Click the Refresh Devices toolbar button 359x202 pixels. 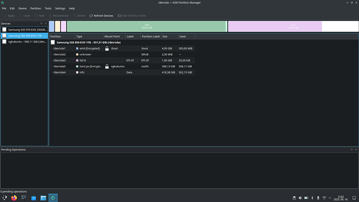(101, 16)
